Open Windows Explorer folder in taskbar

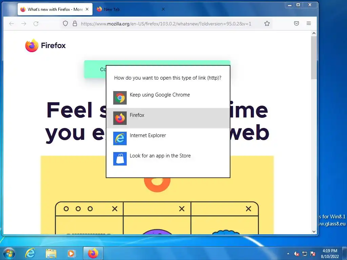(51, 253)
